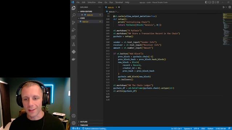Open the Help menu
This screenshot has width=232, height=130.
click(x=127, y=3)
